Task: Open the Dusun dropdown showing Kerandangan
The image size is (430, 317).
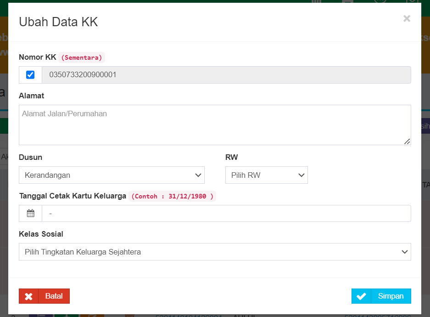Action: [x=112, y=175]
